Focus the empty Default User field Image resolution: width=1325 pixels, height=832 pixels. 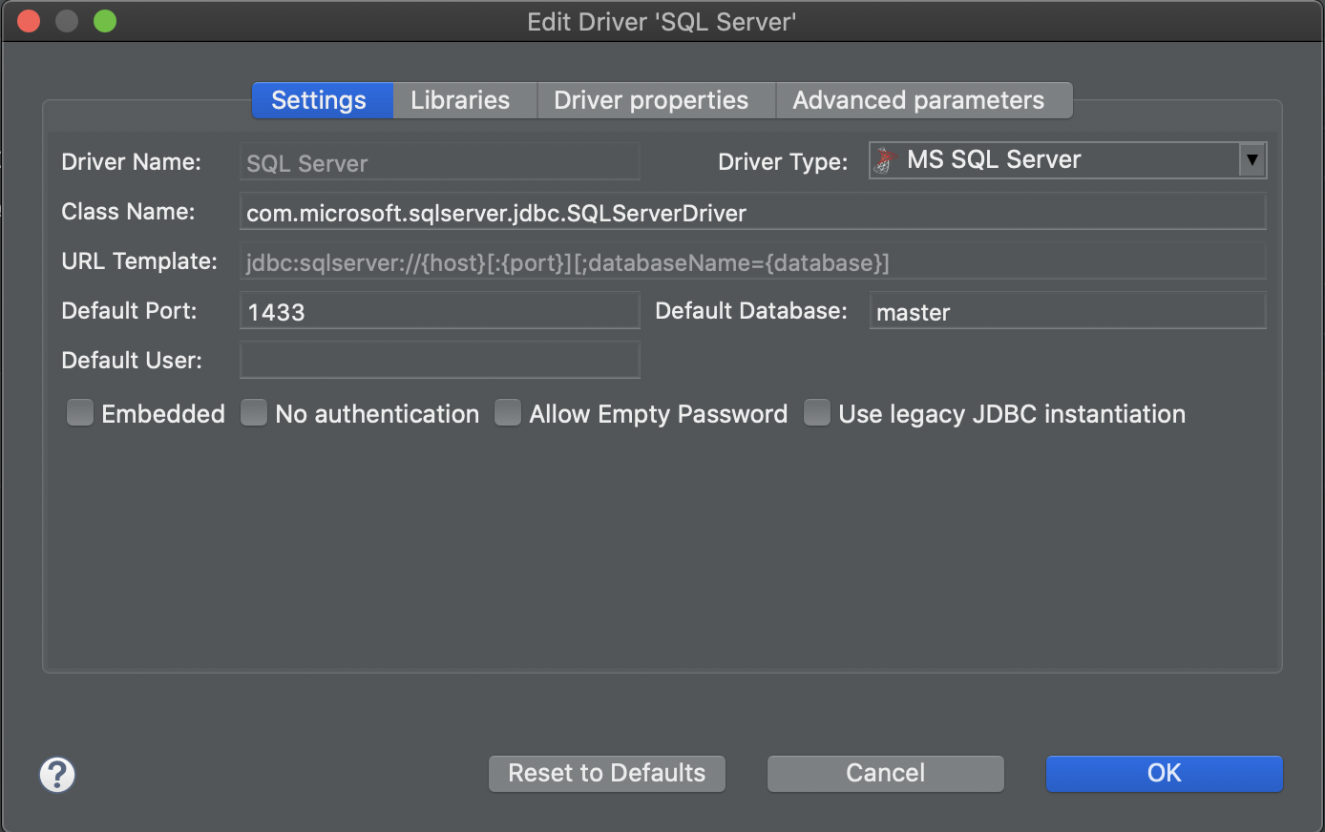(439, 360)
